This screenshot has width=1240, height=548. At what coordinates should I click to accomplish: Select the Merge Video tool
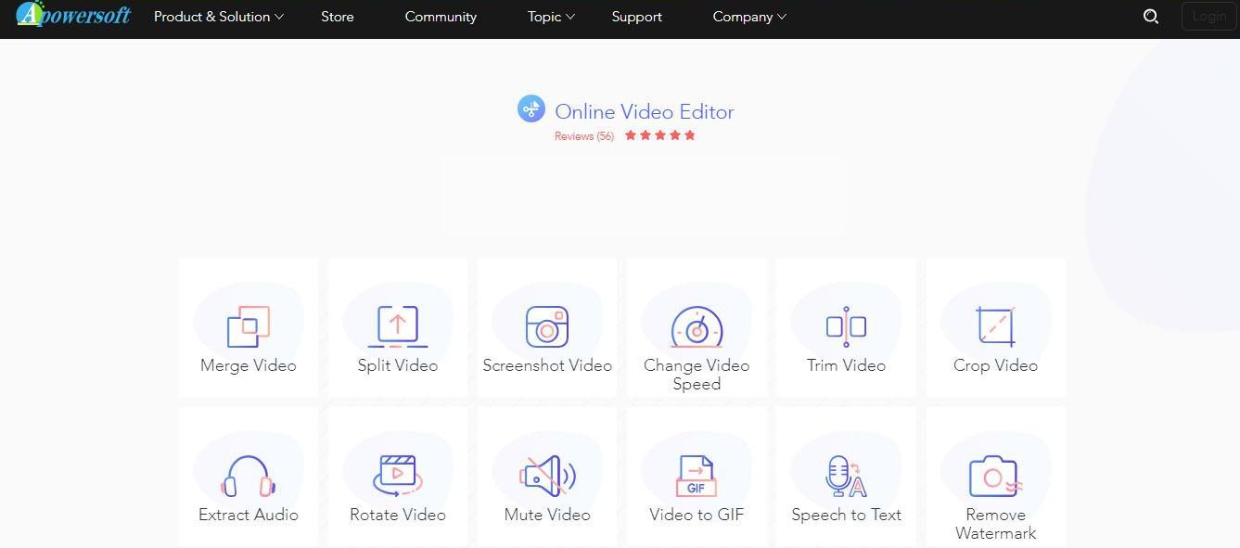[x=248, y=326]
